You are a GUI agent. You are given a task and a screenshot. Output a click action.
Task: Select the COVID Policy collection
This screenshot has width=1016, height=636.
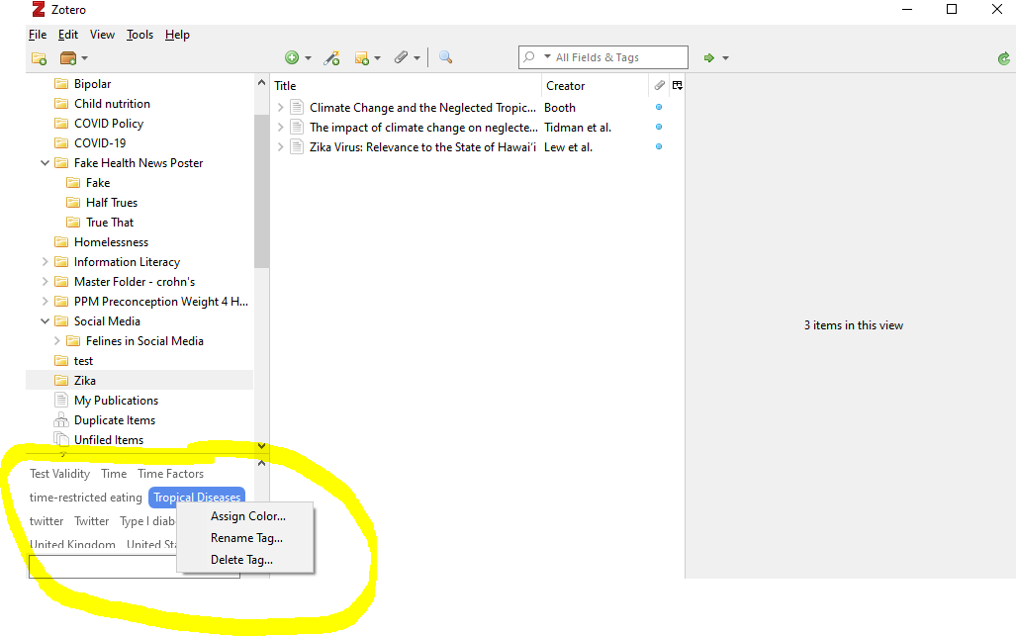(x=109, y=123)
